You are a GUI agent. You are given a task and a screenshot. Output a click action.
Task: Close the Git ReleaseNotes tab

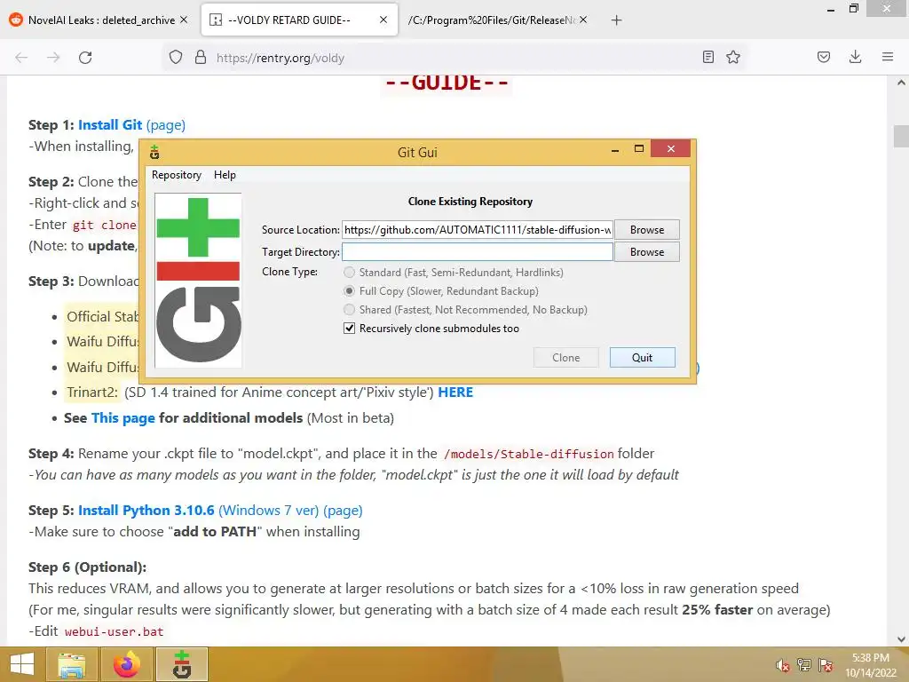[583, 20]
